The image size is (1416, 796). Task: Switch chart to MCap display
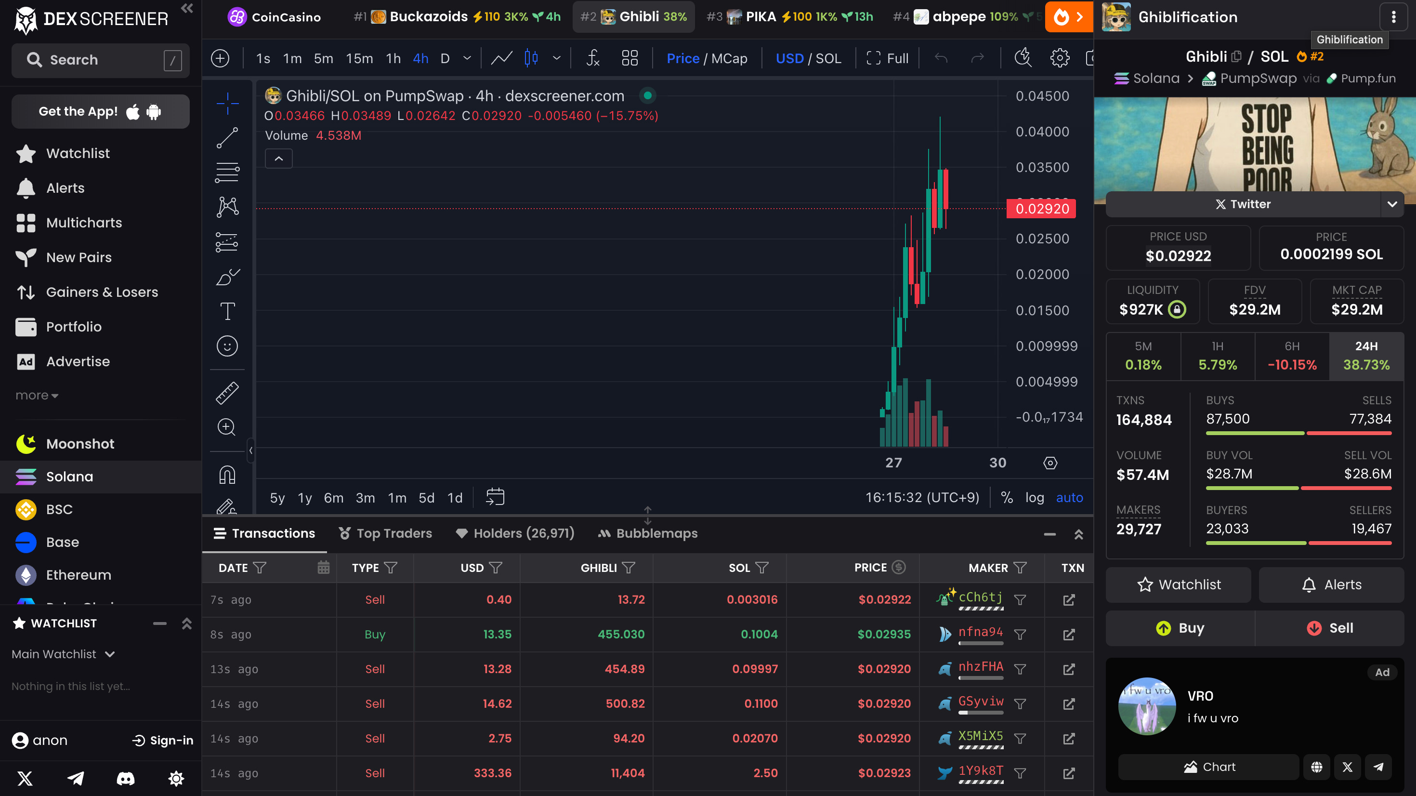(729, 58)
